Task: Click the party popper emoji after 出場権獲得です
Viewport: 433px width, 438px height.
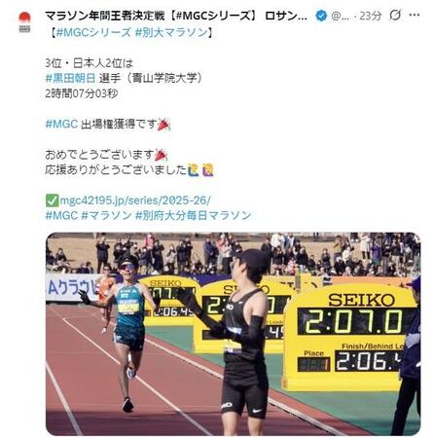Action: point(163,125)
